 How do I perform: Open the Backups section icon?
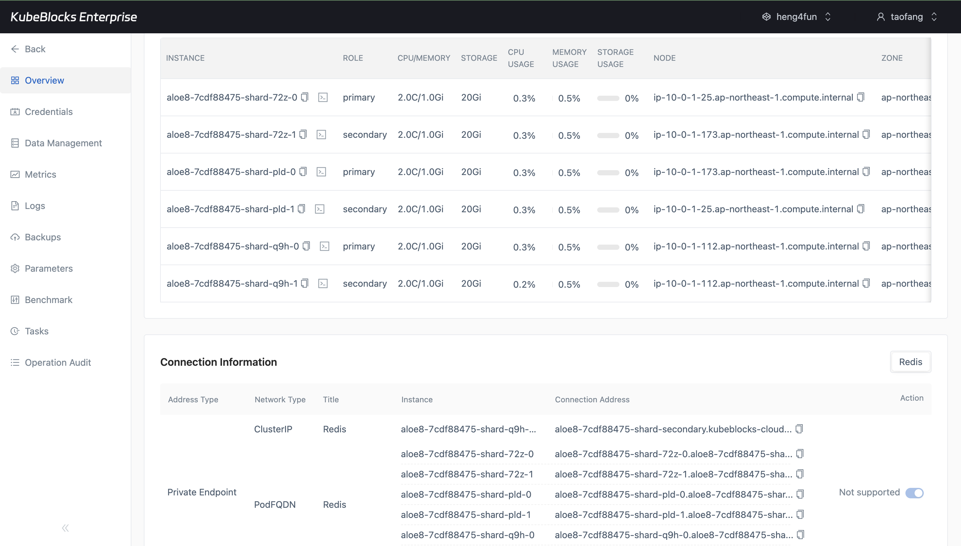(x=15, y=237)
